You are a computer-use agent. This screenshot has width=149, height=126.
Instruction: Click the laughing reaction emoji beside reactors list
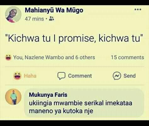8,57
